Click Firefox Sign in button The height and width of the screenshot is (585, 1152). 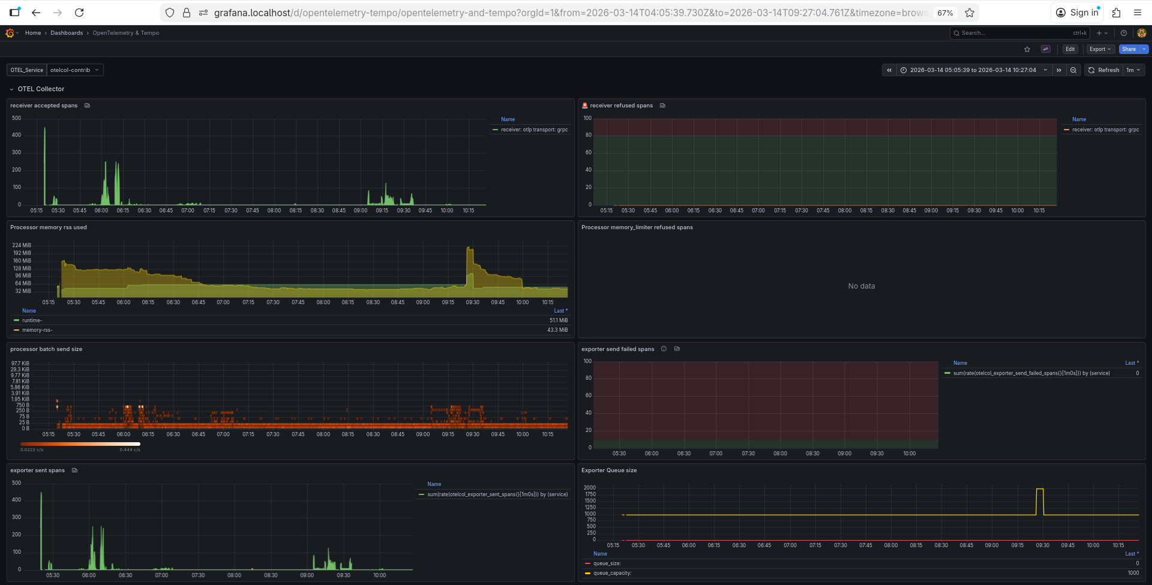(x=1077, y=13)
